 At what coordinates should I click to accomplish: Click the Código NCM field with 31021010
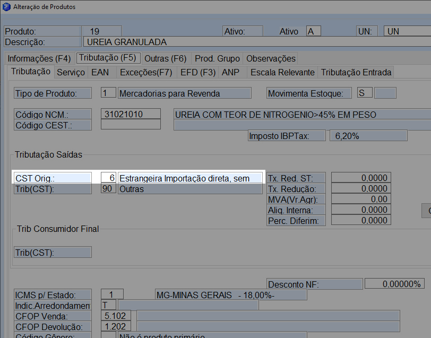click(131, 114)
